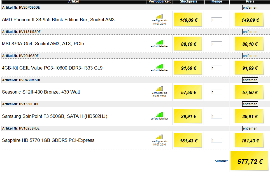Edit quantity field for AMD Phenom II
The image size is (270, 172).
[217, 20]
